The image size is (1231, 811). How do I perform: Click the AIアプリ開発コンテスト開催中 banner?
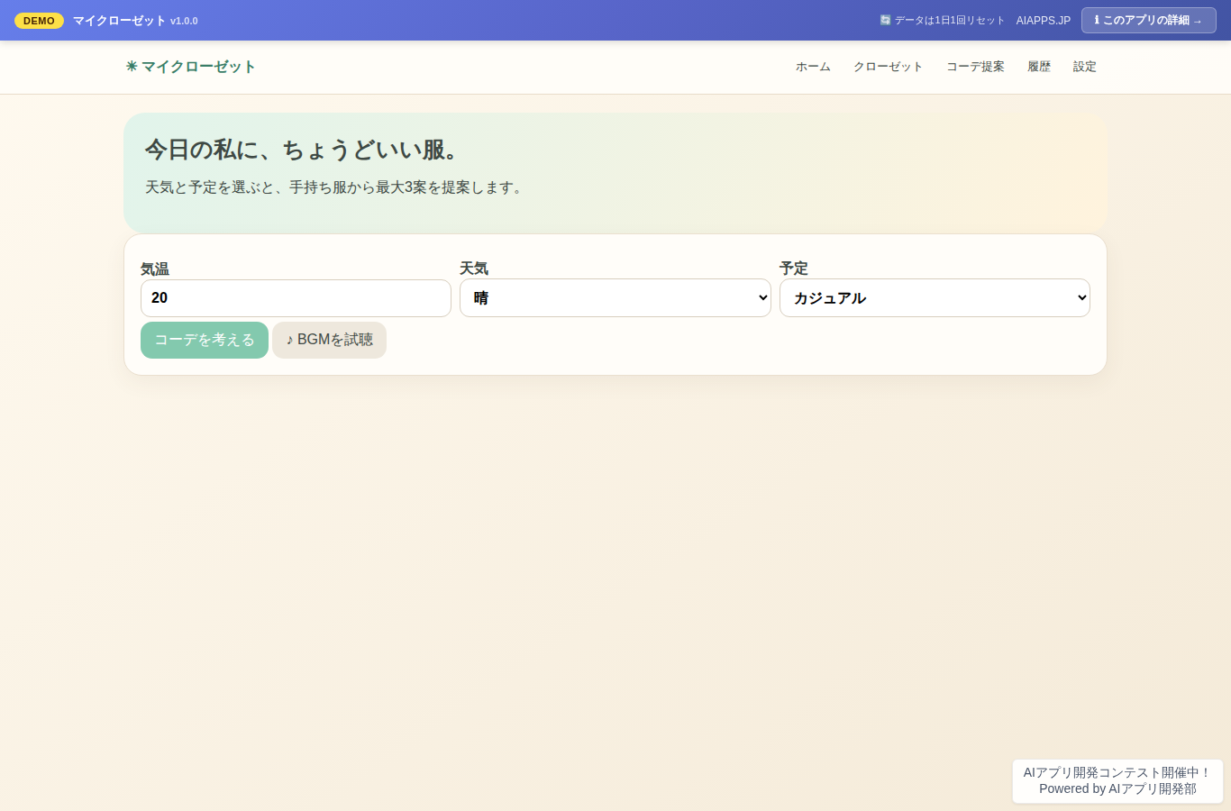click(x=1117, y=780)
